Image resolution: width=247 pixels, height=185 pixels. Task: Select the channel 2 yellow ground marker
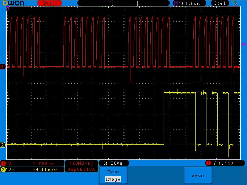click(3, 145)
